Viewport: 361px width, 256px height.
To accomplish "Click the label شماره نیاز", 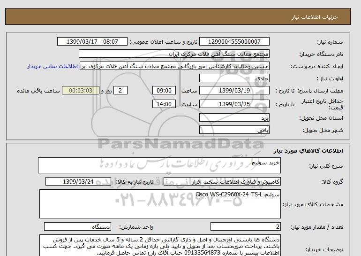I will 330,42.
